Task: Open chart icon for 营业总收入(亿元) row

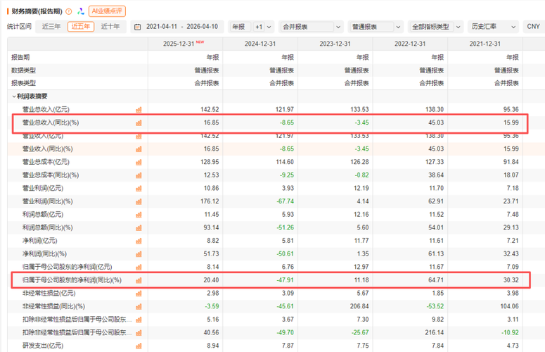Action: pos(139,110)
